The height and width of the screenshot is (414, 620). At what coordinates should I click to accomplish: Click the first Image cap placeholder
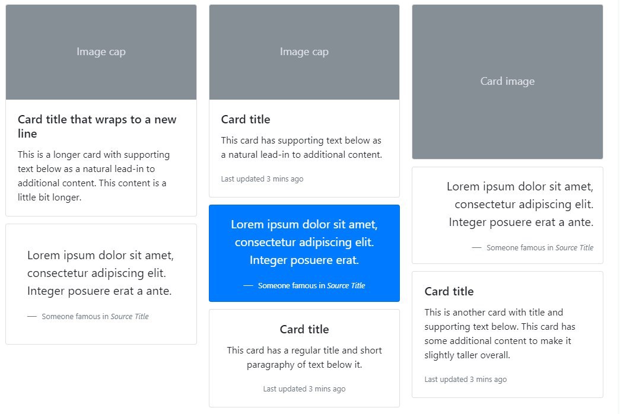click(x=101, y=52)
